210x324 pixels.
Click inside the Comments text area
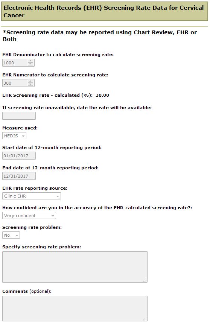(75, 309)
